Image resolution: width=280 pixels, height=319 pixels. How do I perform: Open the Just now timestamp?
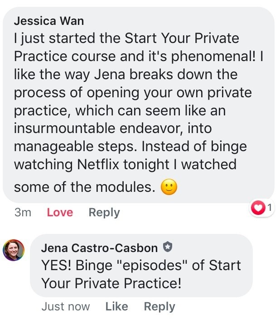[x=66, y=307]
